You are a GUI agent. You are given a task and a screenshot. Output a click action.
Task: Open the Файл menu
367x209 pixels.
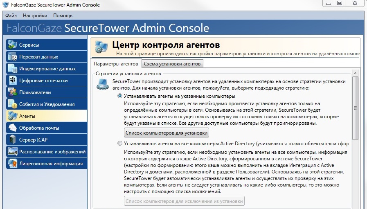point(11,16)
